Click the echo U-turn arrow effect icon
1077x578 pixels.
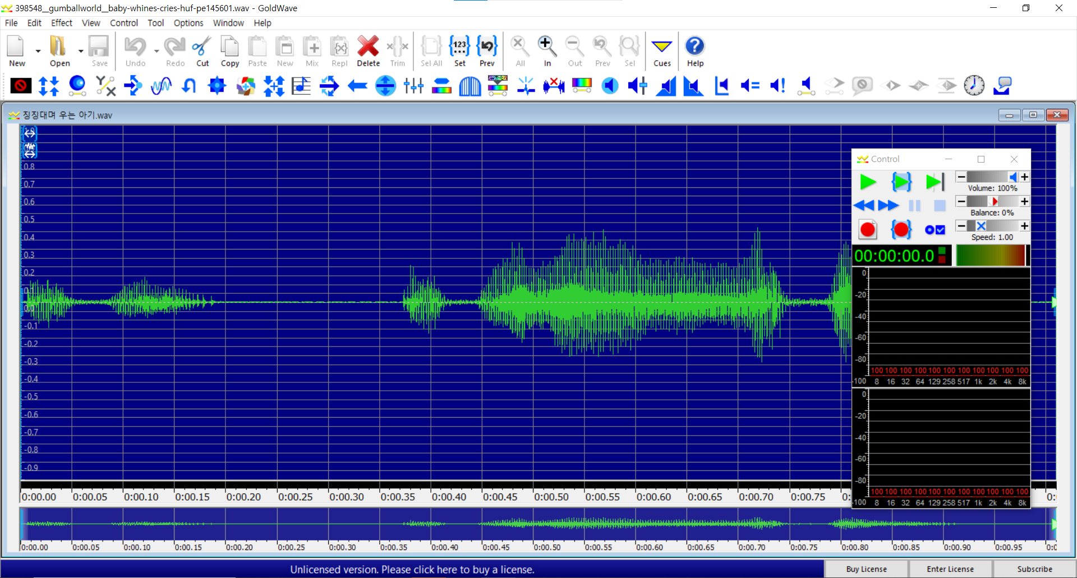(189, 86)
